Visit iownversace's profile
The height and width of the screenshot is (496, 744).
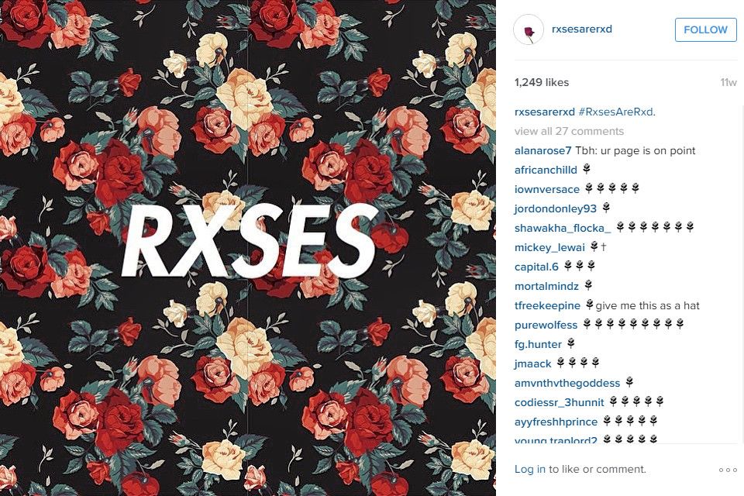click(547, 189)
